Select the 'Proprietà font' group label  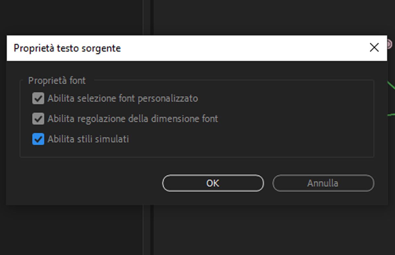tap(56, 80)
